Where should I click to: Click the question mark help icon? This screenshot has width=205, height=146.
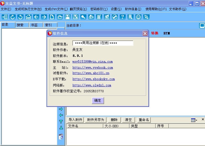pyautogui.click(x=122, y=17)
